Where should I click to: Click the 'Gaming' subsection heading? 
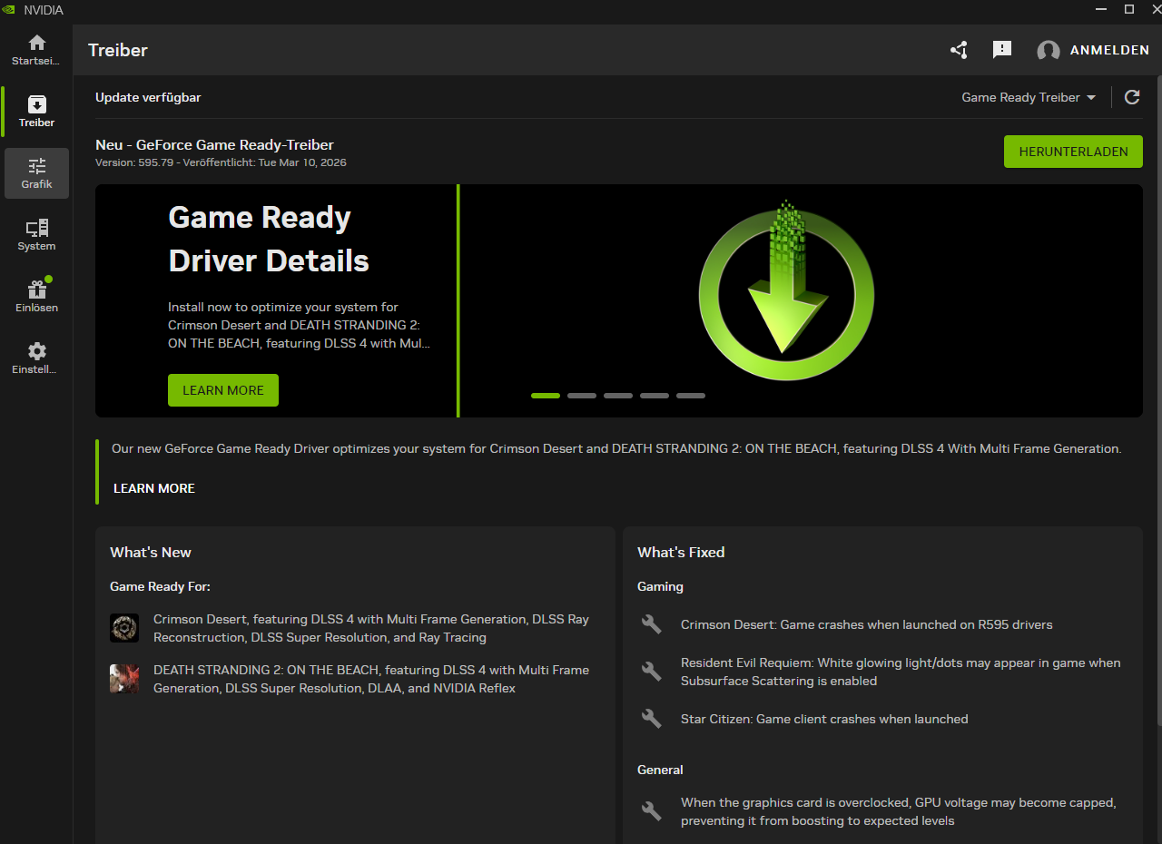660,586
